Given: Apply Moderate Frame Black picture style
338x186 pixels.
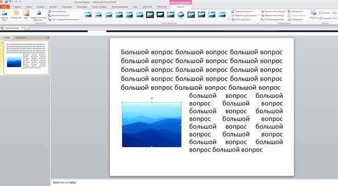Looking at the screenshot, I should [202, 15].
